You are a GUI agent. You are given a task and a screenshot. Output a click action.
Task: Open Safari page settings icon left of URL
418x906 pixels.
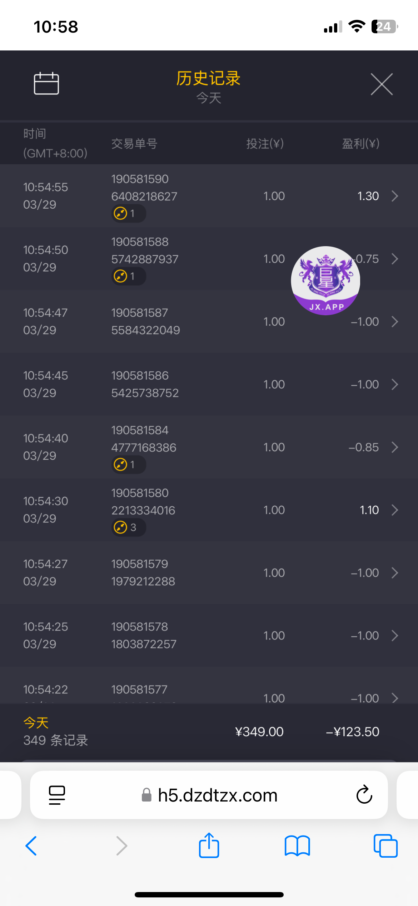click(x=57, y=795)
